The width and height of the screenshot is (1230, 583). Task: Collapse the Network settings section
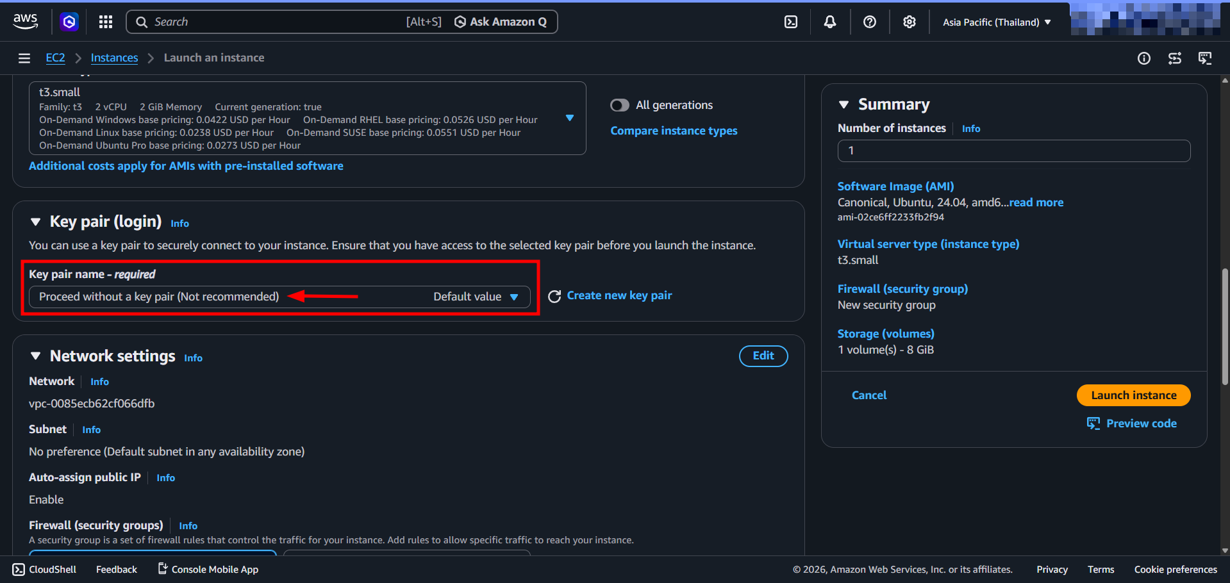pos(35,356)
